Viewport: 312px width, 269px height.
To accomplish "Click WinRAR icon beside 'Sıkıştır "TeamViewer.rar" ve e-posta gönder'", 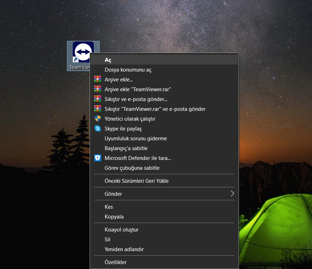I will tap(98, 109).
